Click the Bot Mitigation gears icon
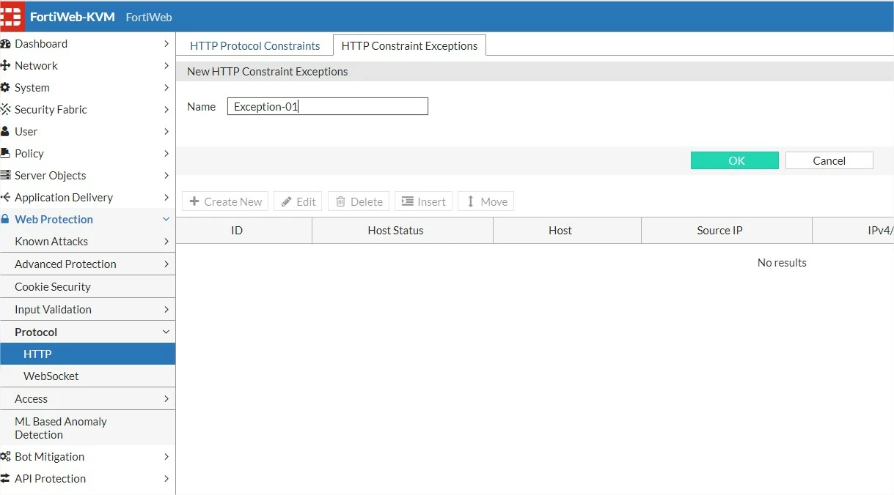 click(5, 457)
